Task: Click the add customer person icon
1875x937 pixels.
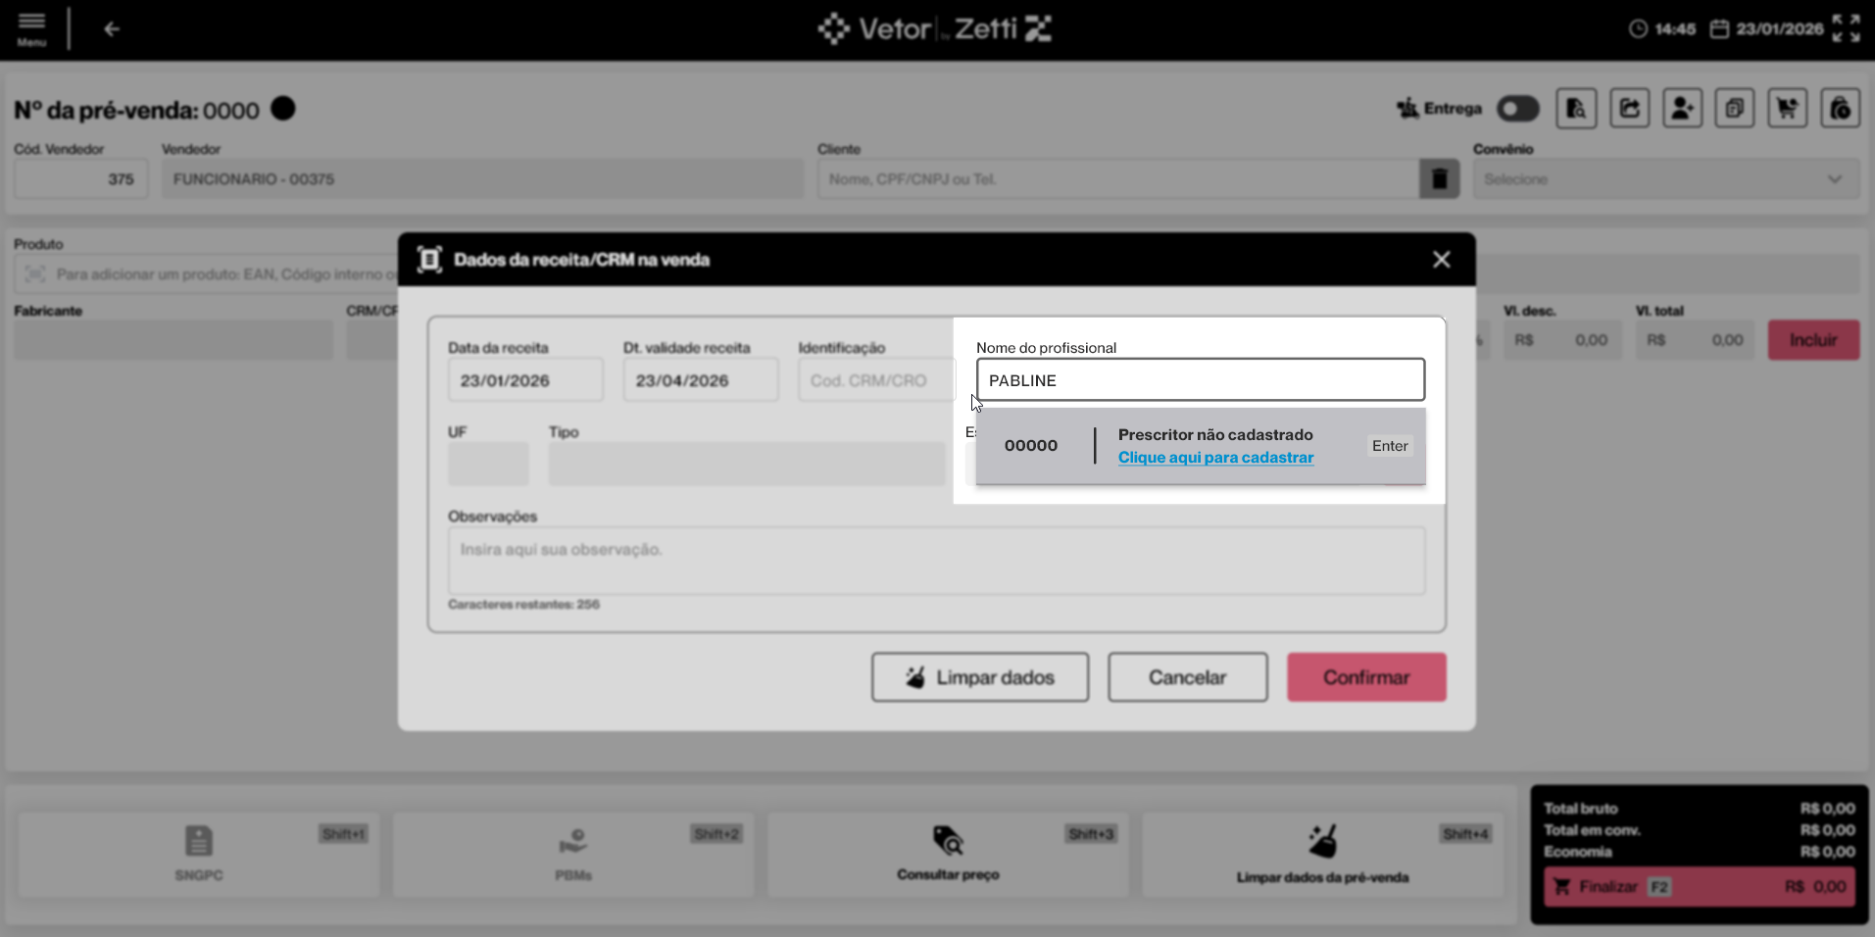Action: pos(1682,109)
